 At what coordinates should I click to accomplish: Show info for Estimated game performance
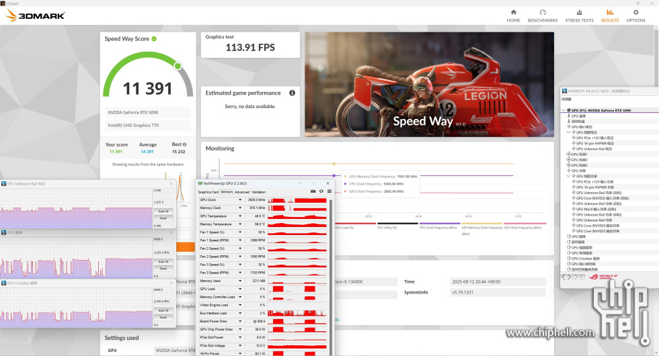(292, 93)
